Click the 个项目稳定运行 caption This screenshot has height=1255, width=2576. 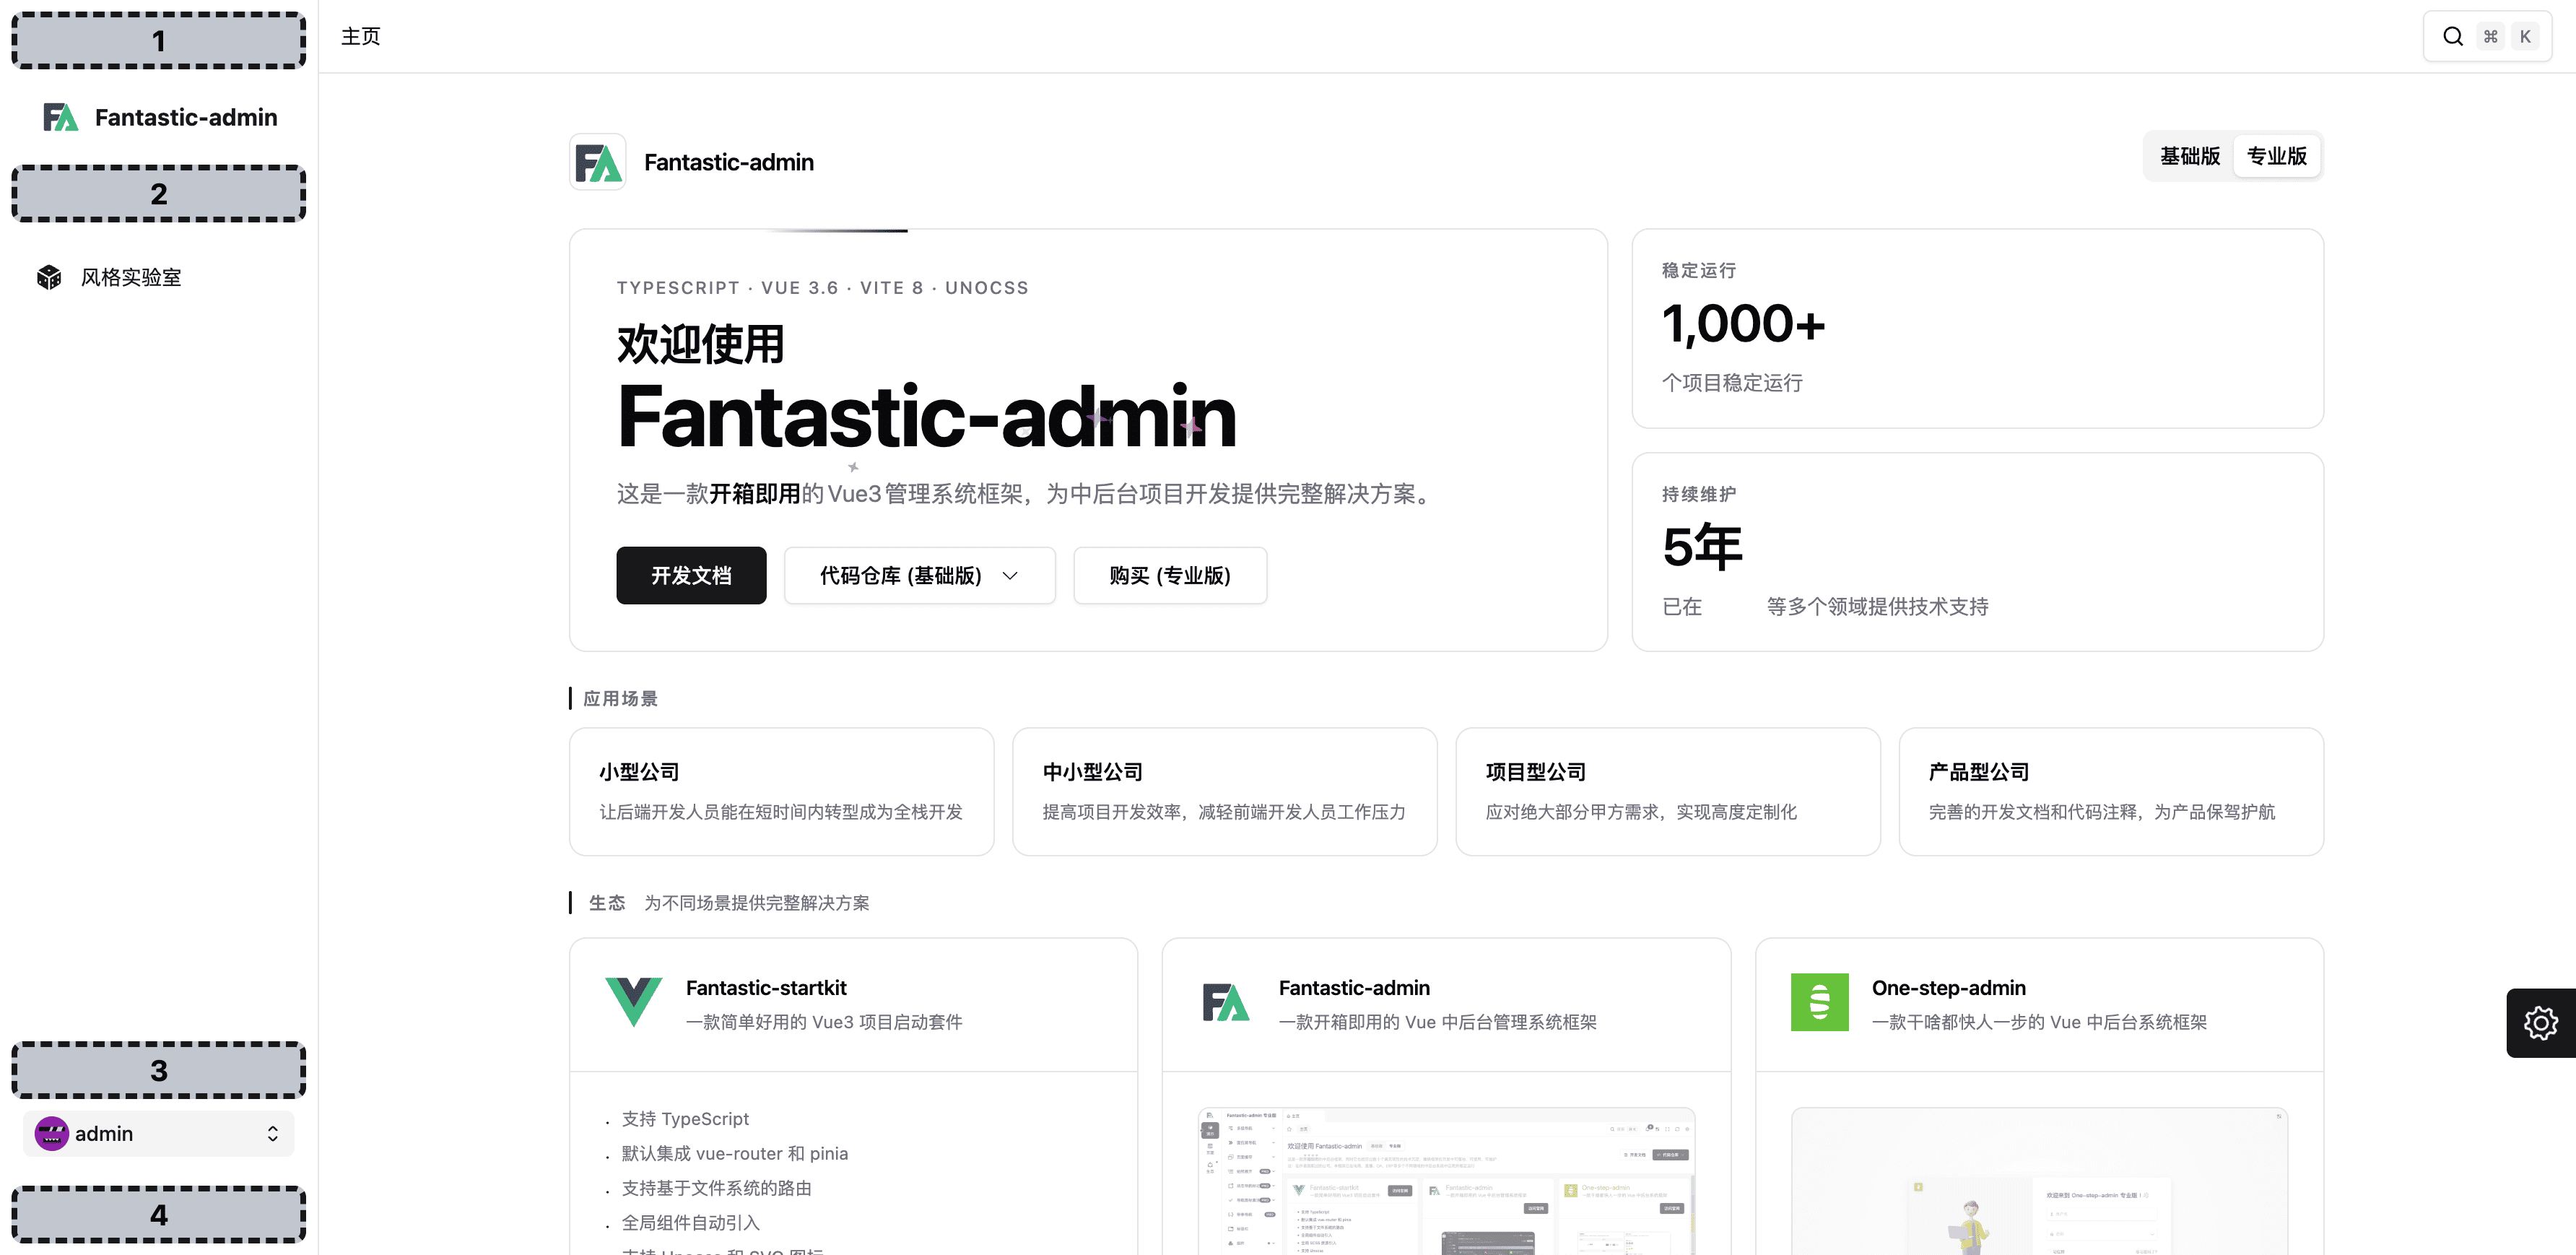[1732, 383]
